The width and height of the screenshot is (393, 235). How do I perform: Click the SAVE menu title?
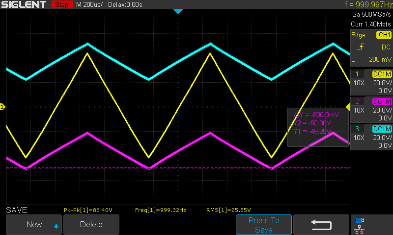tap(17, 210)
